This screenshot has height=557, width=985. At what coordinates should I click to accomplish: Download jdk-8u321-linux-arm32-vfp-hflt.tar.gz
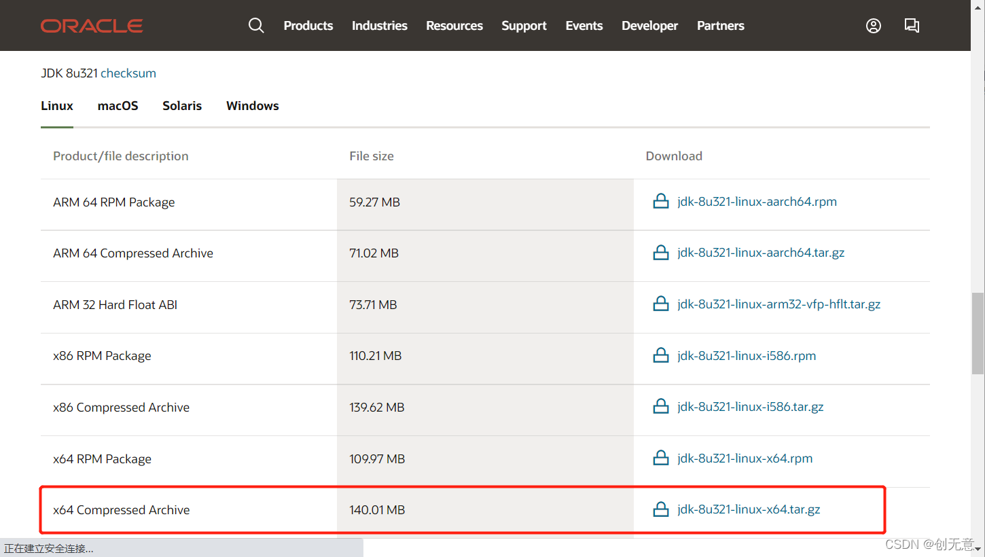(779, 304)
